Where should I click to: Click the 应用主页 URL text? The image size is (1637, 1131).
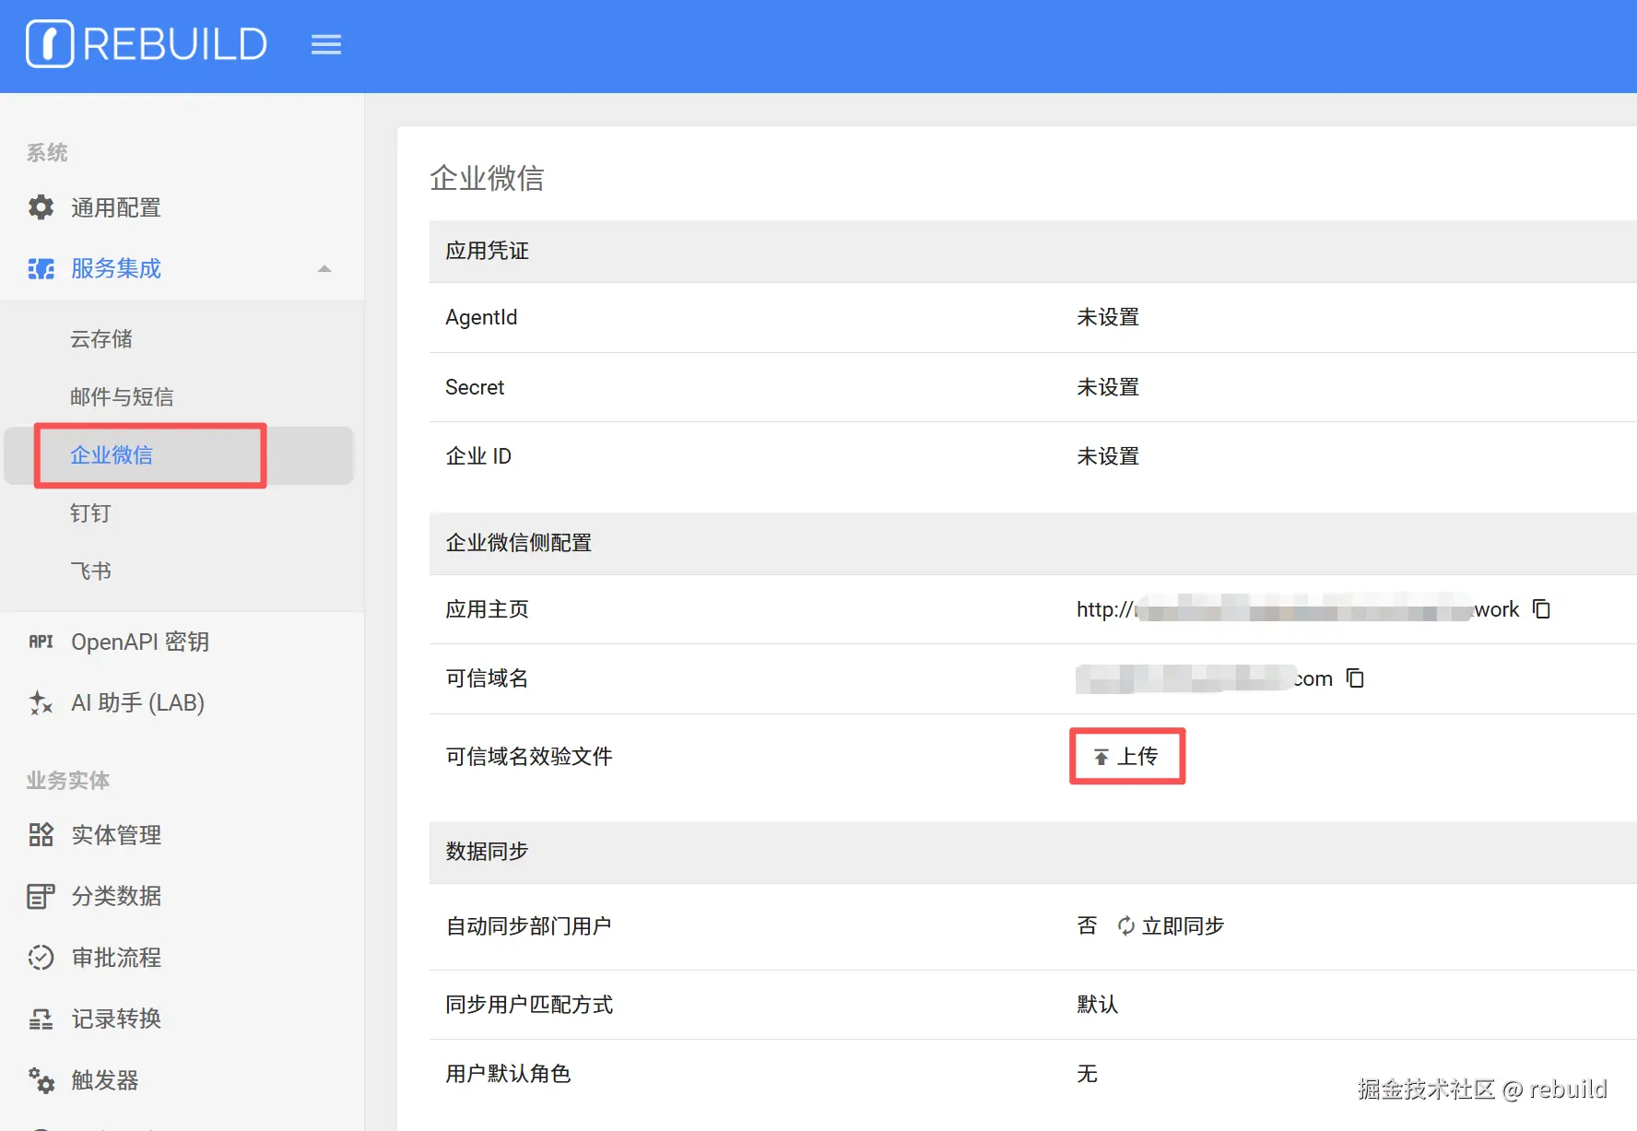(1298, 609)
